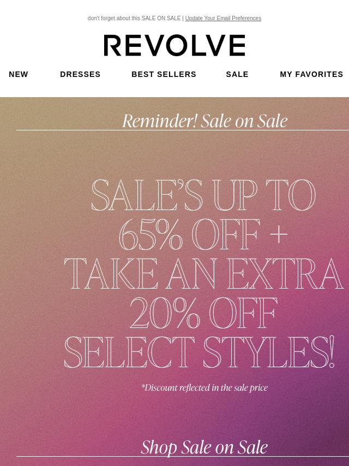Click the discount reflected in sale price note
349x466 pixels.
(204, 387)
